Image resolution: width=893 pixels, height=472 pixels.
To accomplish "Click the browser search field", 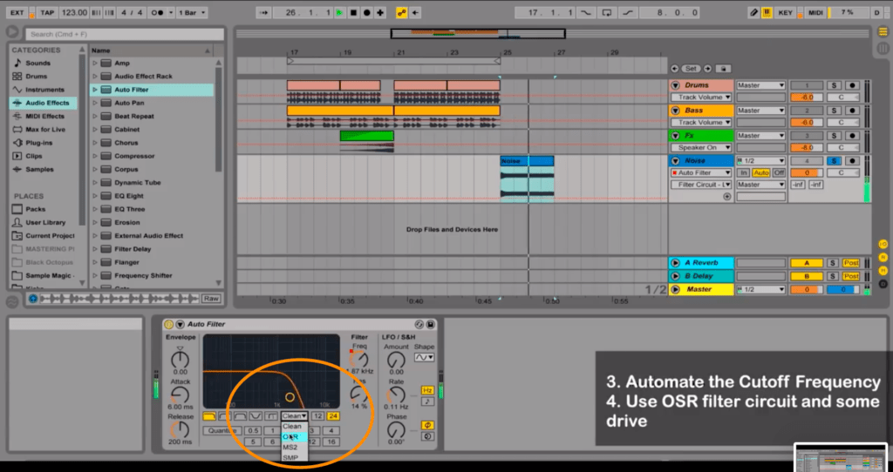I will (125, 34).
